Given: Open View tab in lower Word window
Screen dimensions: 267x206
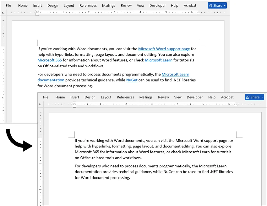Looking at the screenshot, I should [178, 97].
